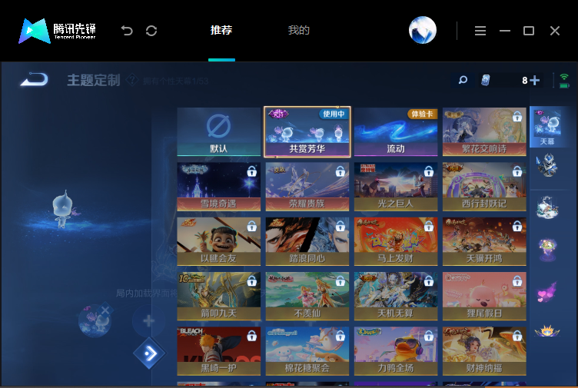Click the 主题定制 heading
The height and width of the screenshot is (388, 578).
tap(94, 80)
